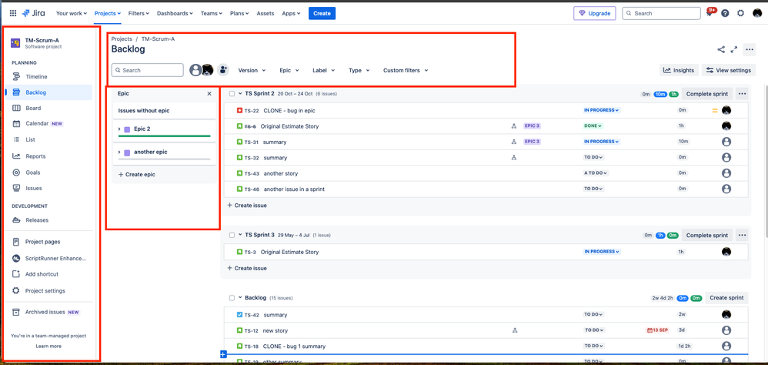The height and width of the screenshot is (365, 768).
Task: Close the Epic panel with the X
Action: (x=209, y=94)
